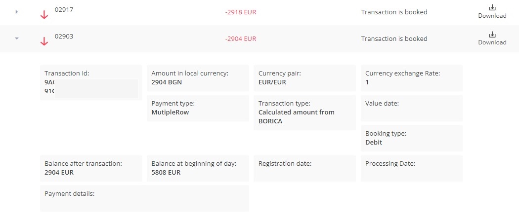Select the -2918 EUR amount

pos(241,12)
